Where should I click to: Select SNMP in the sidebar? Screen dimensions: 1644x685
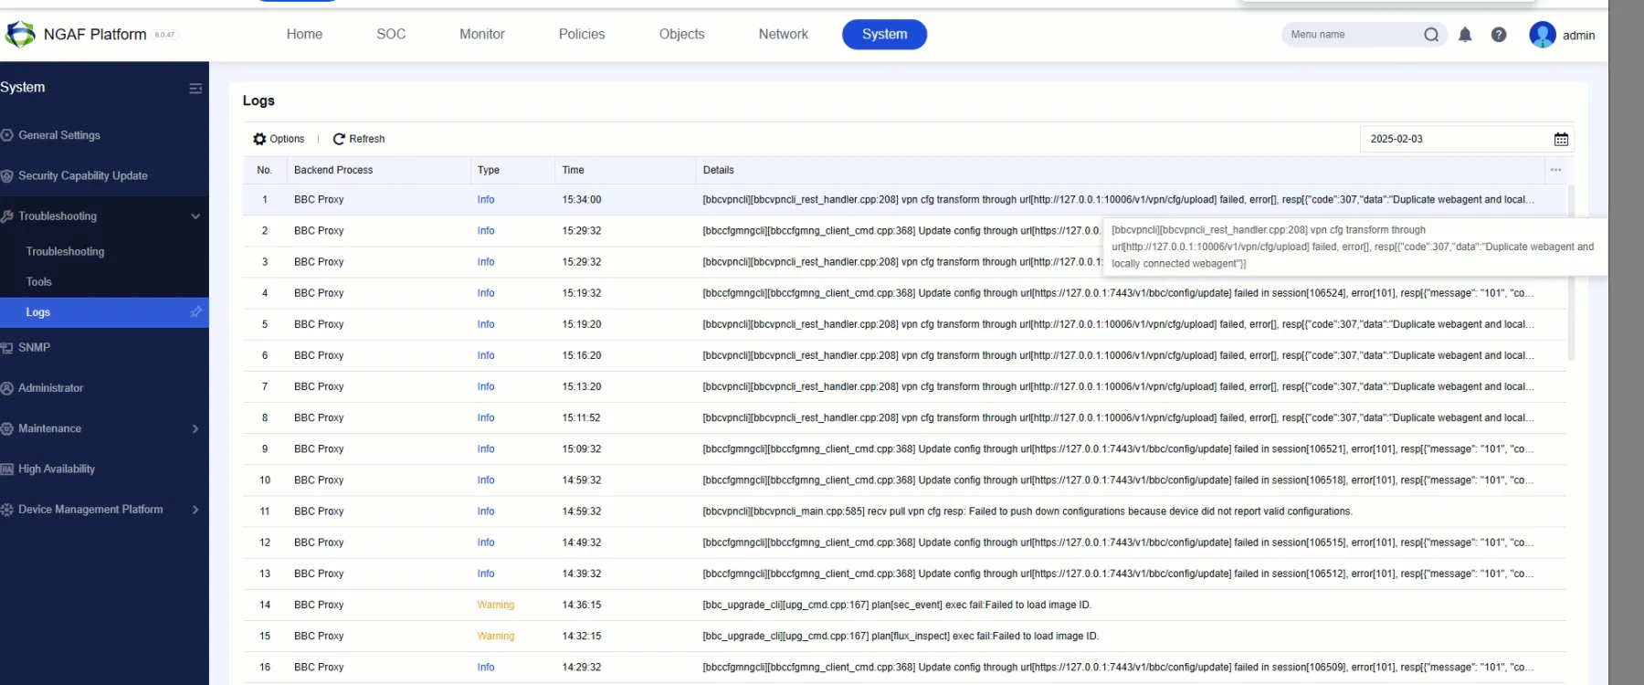point(34,348)
